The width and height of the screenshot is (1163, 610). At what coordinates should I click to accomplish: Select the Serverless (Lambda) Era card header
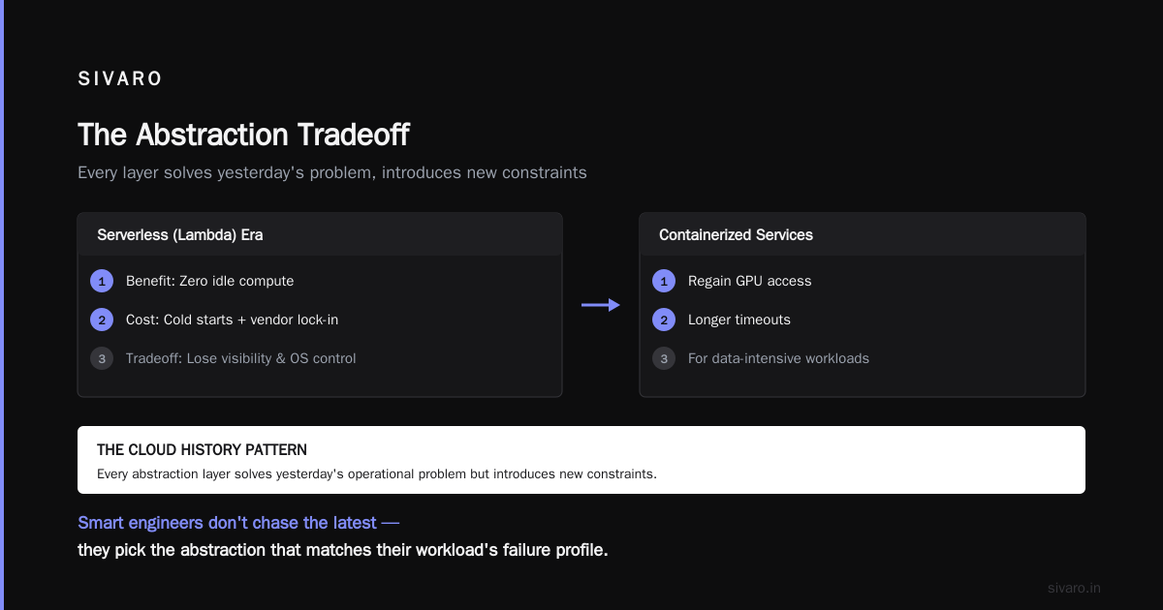tap(320, 234)
